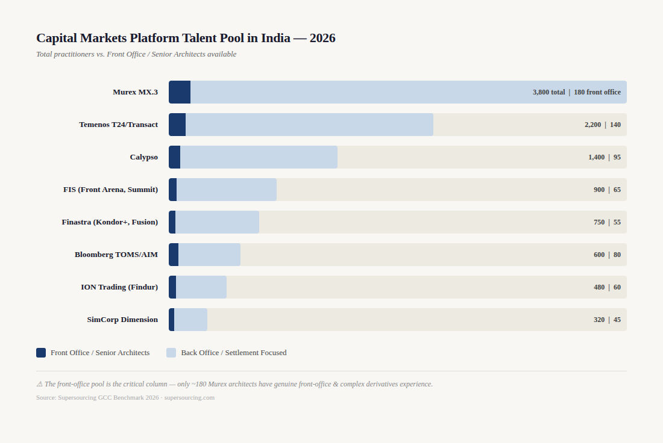Select the 'Calypso' row label

pos(144,157)
